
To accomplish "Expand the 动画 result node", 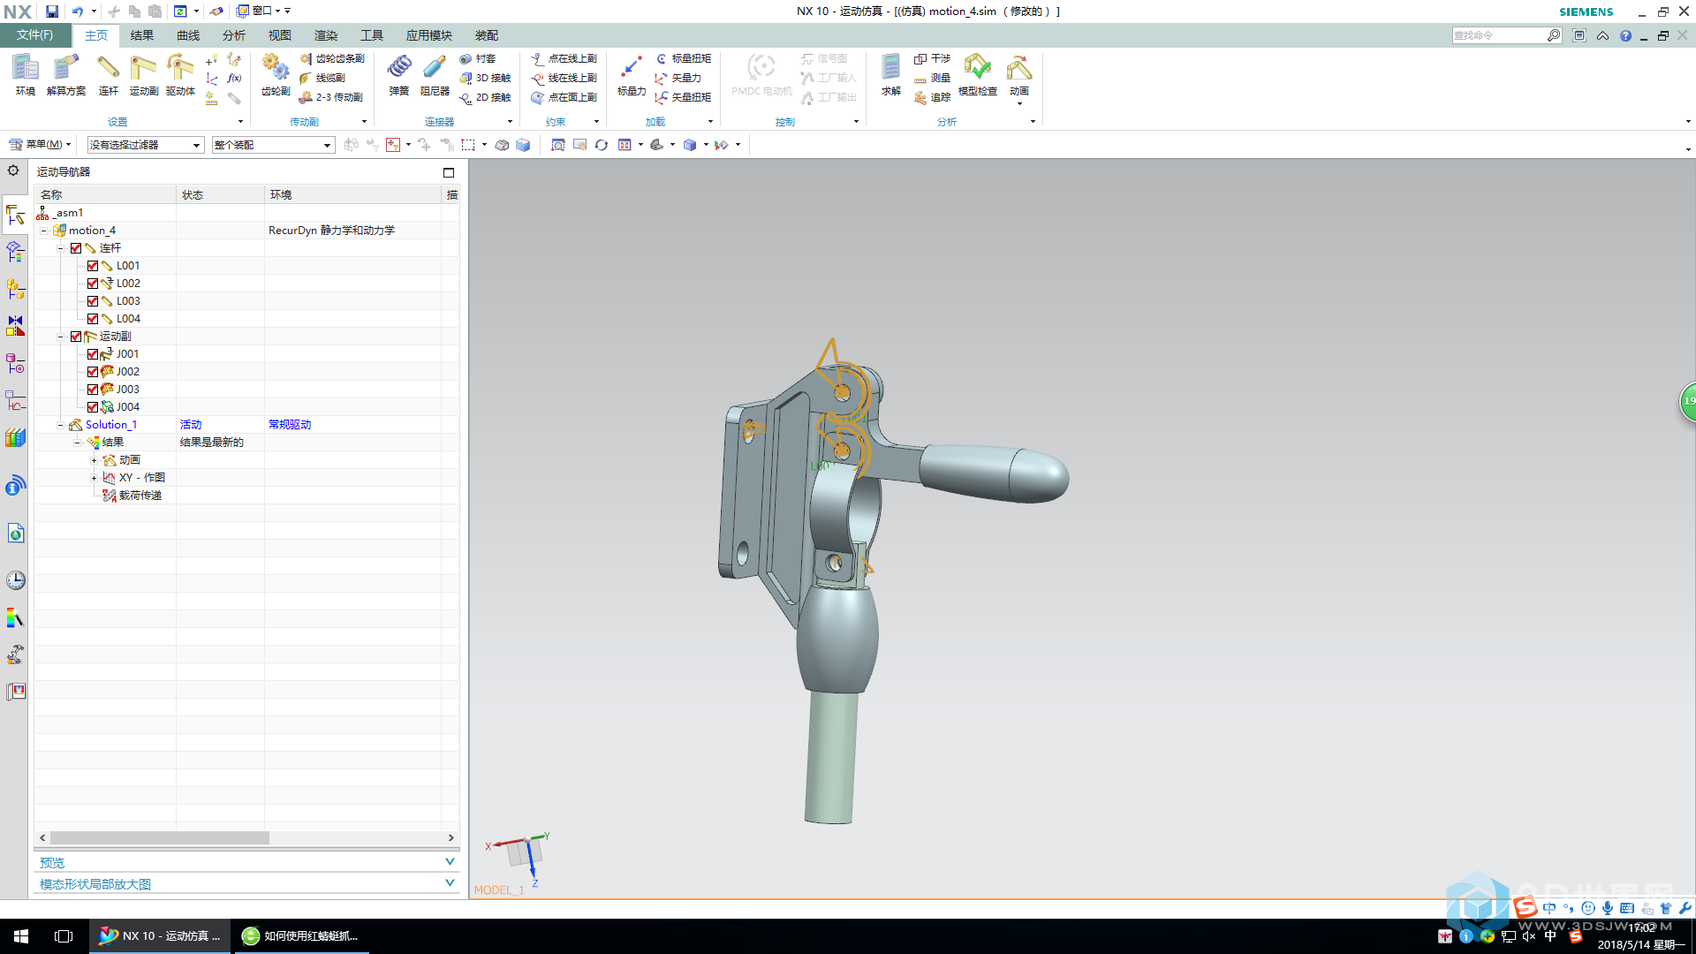I will click(94, 460).
